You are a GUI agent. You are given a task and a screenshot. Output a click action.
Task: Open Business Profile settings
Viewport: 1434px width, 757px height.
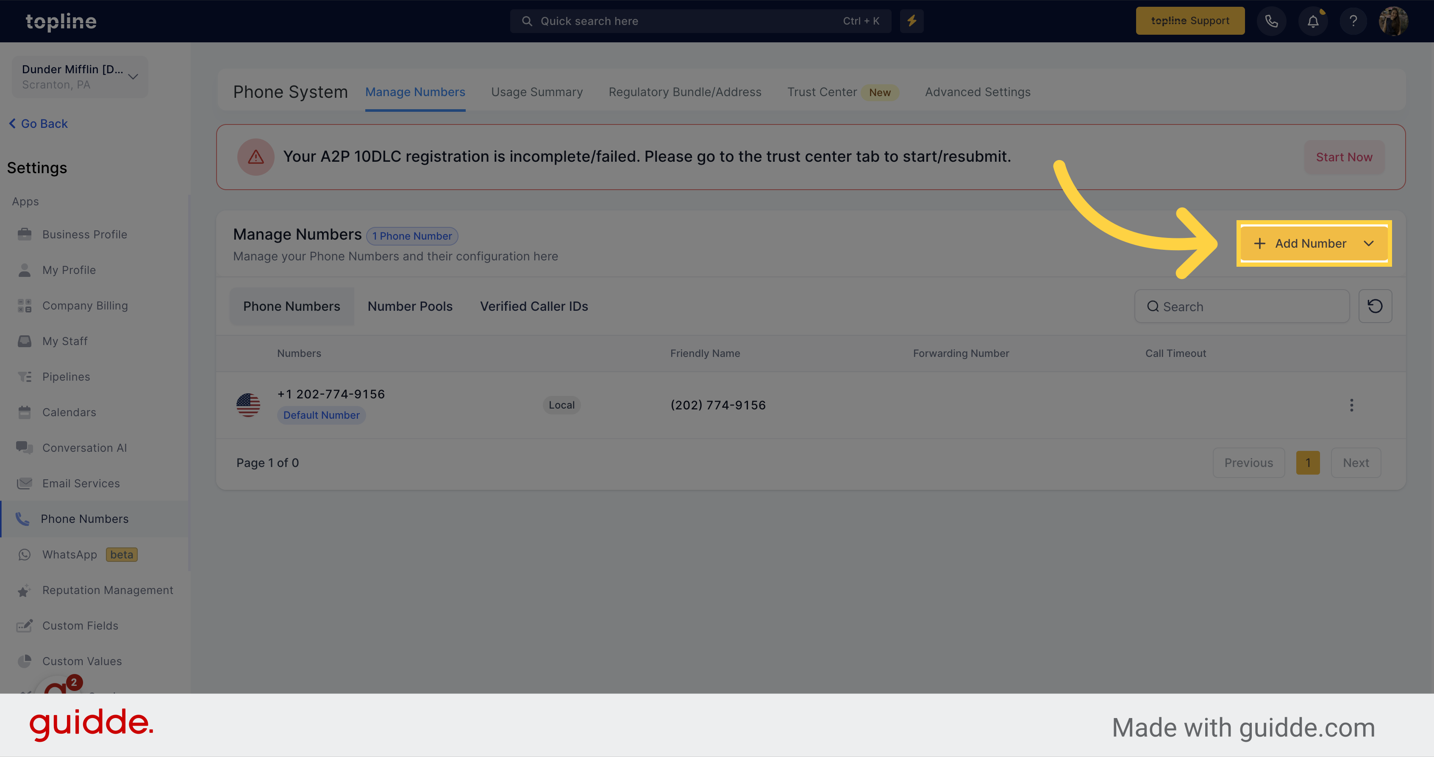[85, 234]
